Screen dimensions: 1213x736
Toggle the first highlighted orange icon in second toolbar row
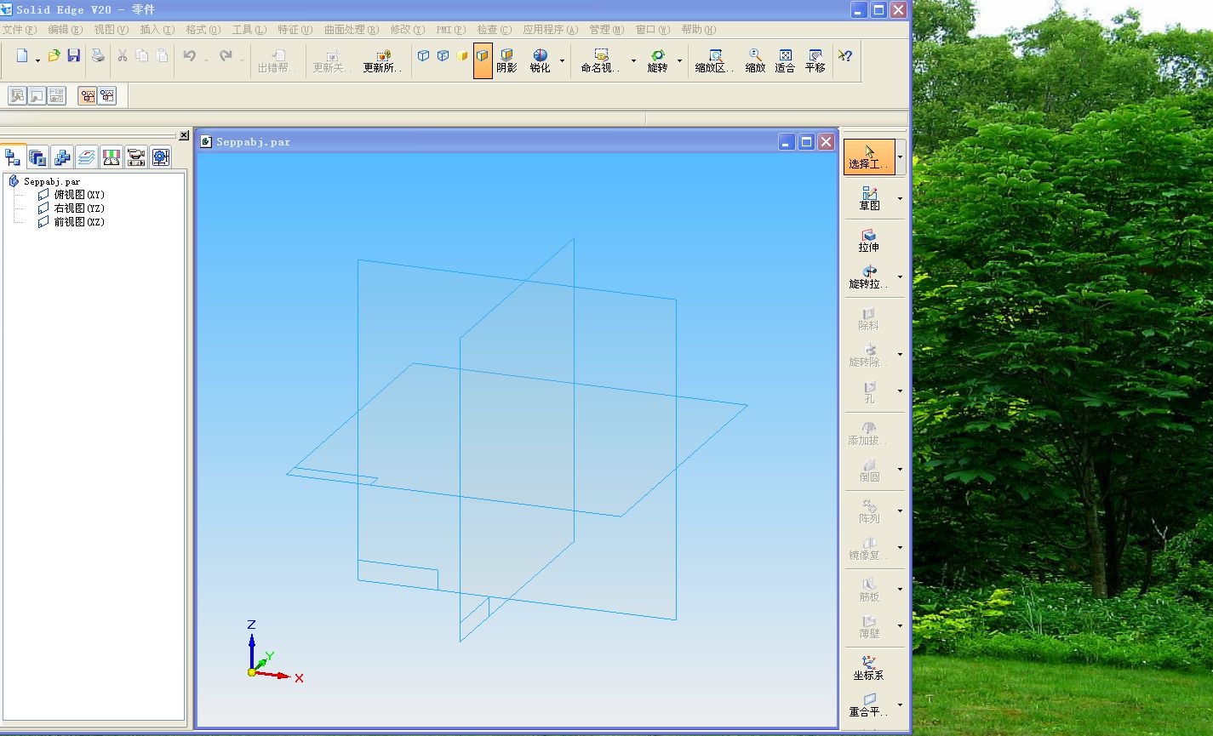point(87,95)
